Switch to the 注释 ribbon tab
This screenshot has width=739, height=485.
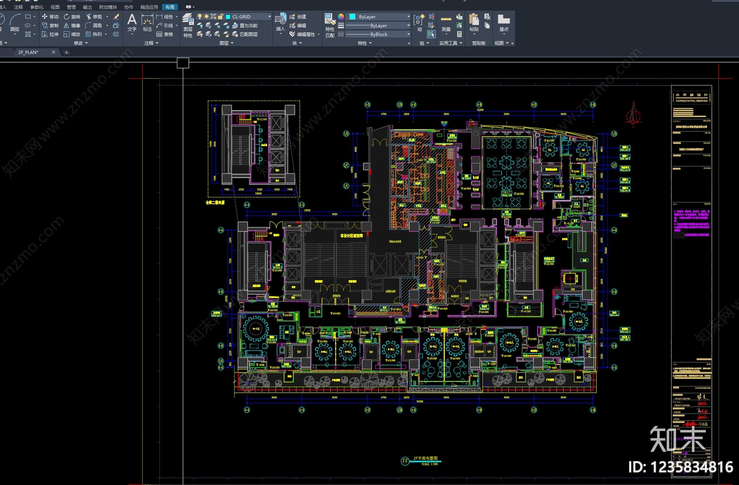tap(18, 7)
